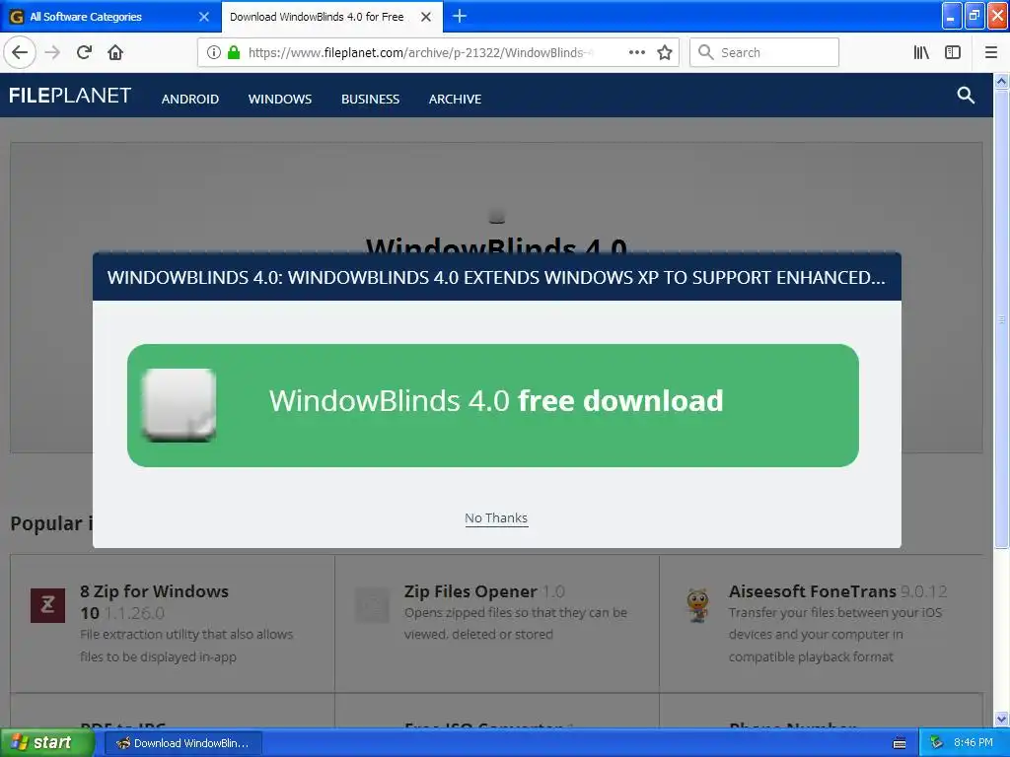Open page actions three-dots menu
1010x757 pixels.
(x=636, y=52)
